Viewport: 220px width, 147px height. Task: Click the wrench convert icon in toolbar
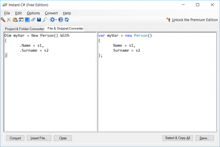(3, 20)
